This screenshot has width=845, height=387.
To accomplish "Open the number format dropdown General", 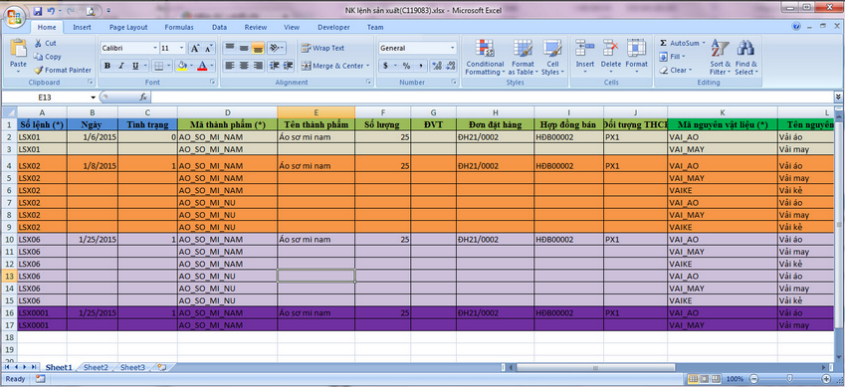I will [453, 48].
